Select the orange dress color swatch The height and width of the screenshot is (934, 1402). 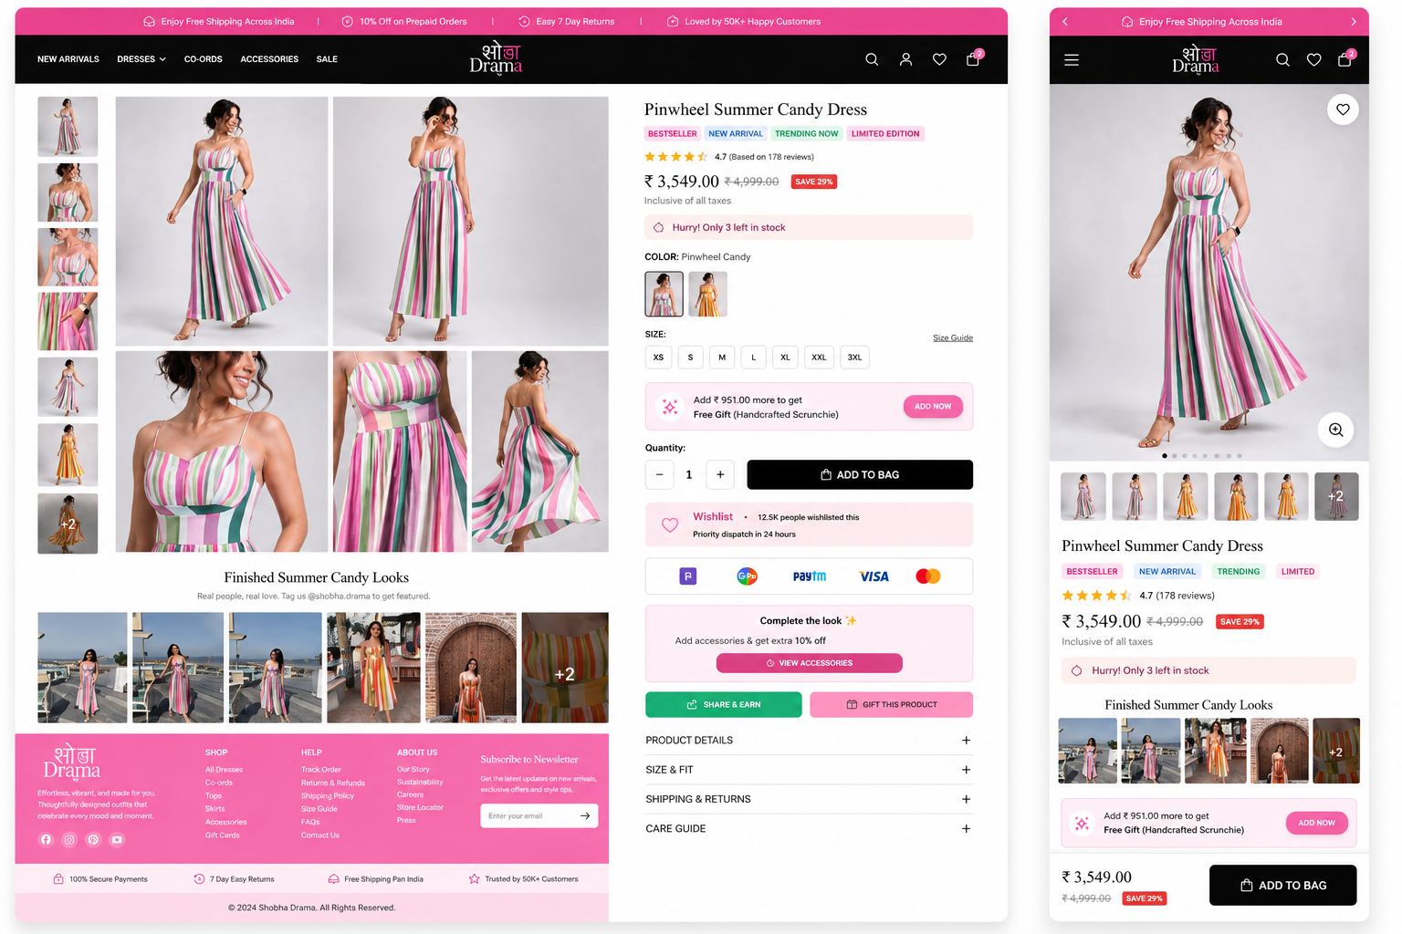(707, 294)
